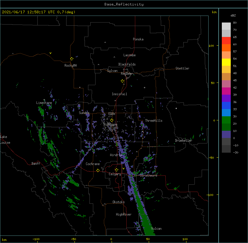The image size is (248, 243).
Task: Click the Didsbury town label
Action: (x=110, y=124)
